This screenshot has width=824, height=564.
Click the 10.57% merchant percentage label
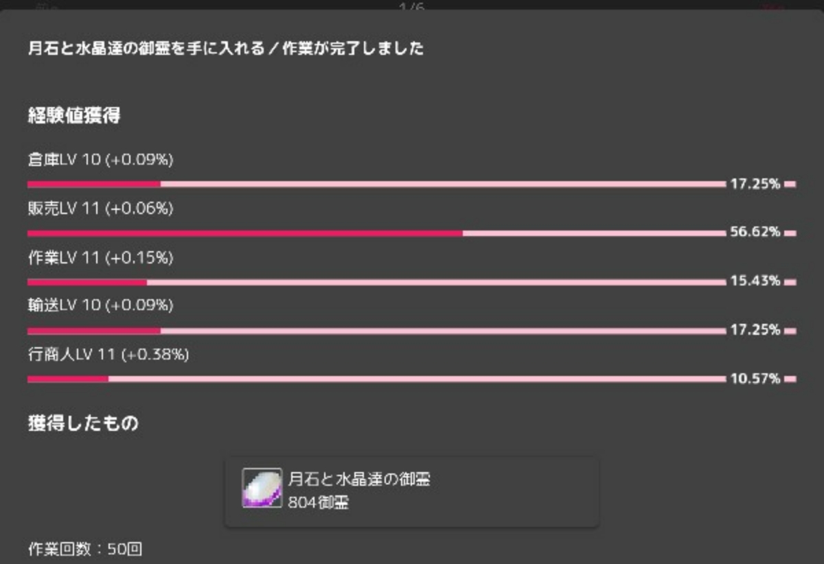[755, 379]
